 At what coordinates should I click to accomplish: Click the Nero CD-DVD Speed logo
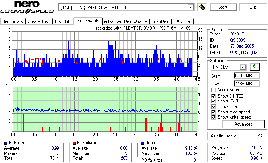pos(27,7)
